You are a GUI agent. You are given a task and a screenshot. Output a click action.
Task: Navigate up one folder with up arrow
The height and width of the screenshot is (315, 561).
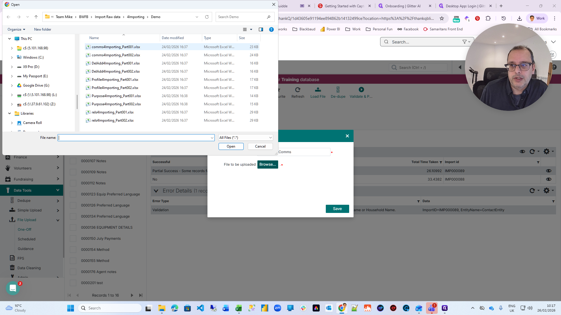tap(36, 17)
